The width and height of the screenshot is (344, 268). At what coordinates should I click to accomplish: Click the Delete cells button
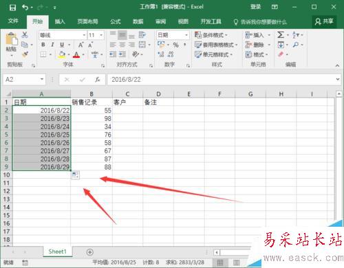(258, 45)
